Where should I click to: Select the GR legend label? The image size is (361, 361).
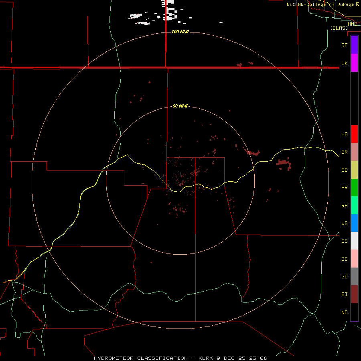pos(344,152)
